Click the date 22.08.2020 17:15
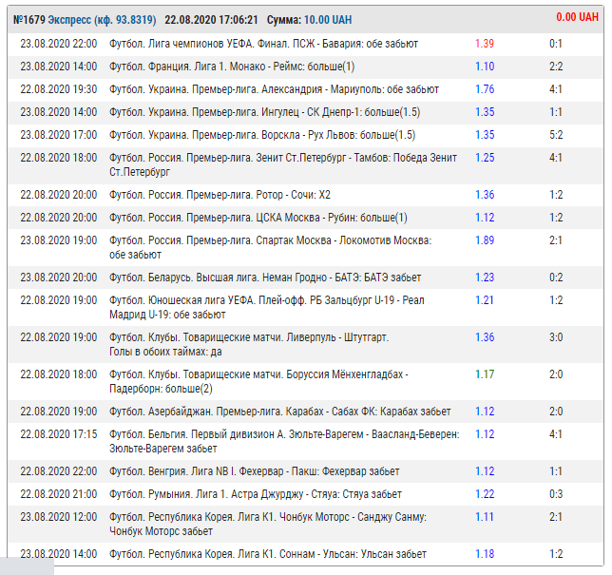 tap(59, 434)
